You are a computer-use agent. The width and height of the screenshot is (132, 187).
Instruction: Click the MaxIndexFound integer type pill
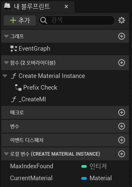pyautogui.click(x=84, y=166)
